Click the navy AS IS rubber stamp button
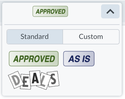This screenshot has height=99, width=125. tap(79, 59)
